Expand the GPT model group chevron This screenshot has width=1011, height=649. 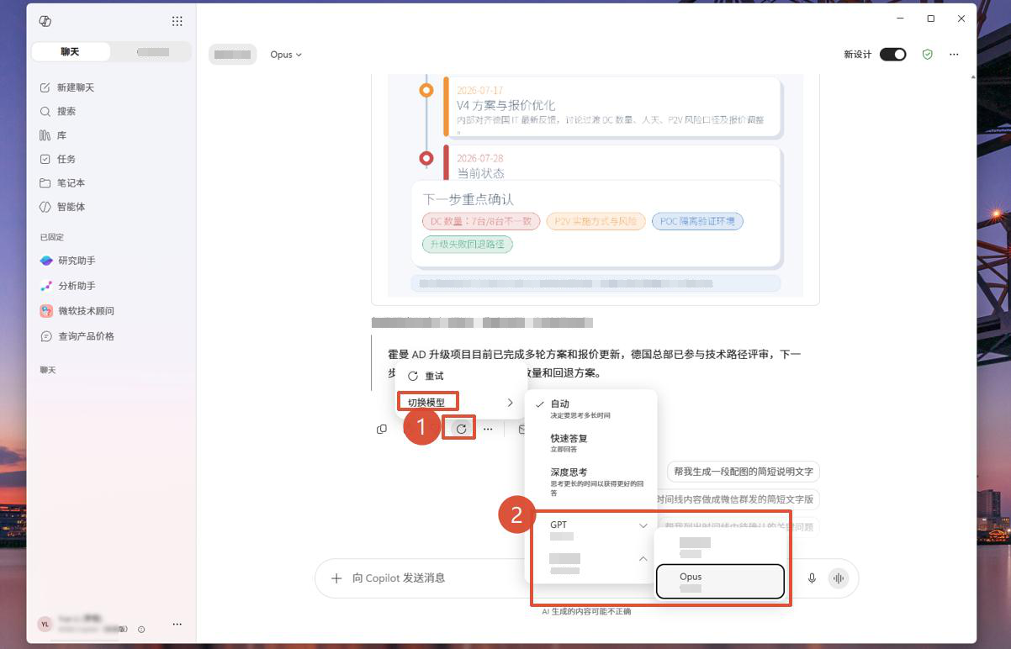643,525
